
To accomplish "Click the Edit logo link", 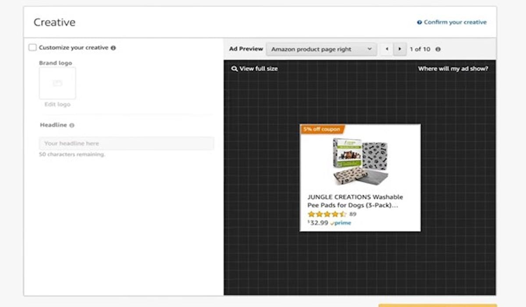I will 57,104.
